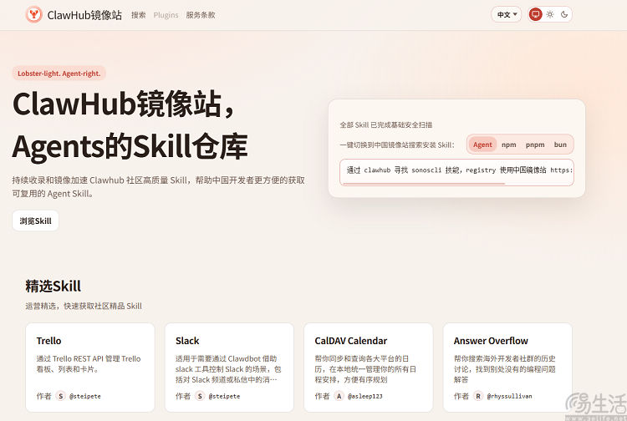Open the Plugins nav item
The height and width of the screenshot is (421, 627).
pos(166,15)
